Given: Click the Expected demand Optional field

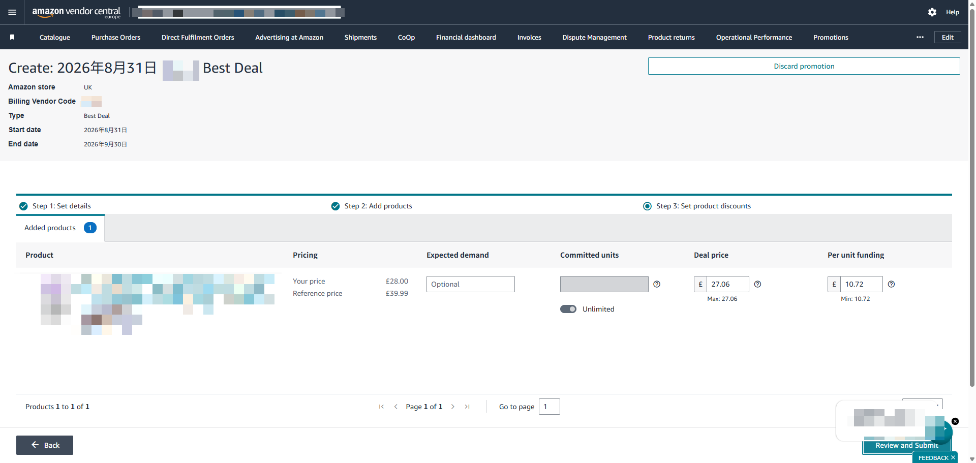Looking at the screenshot, I should 471,284.
